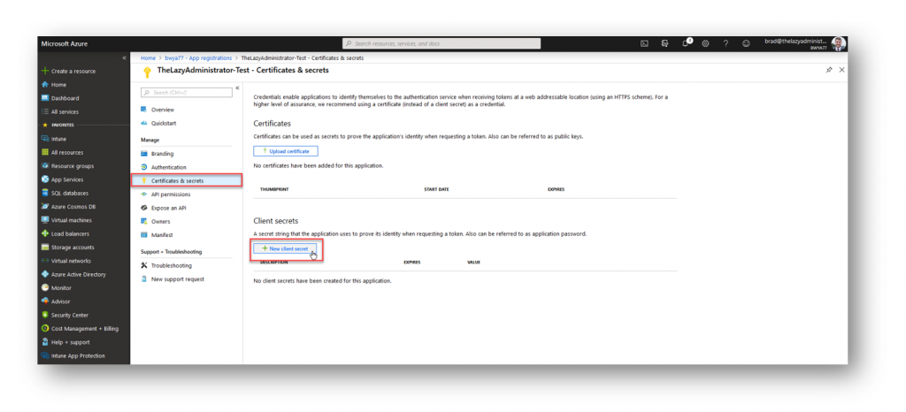Open the feedback smiley icon

(746, 44)
